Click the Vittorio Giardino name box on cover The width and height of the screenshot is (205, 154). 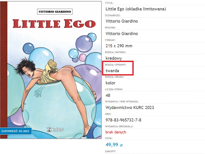pos(55,11)
